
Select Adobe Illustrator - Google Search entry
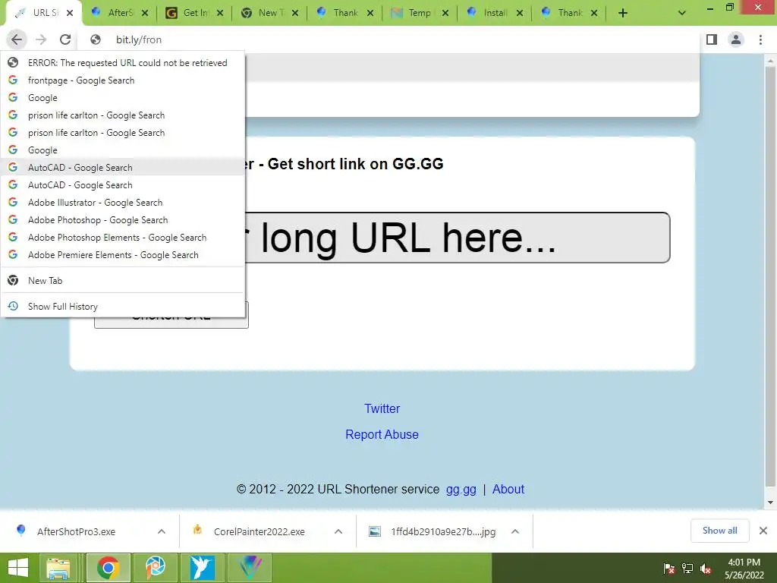click(123, 202)
